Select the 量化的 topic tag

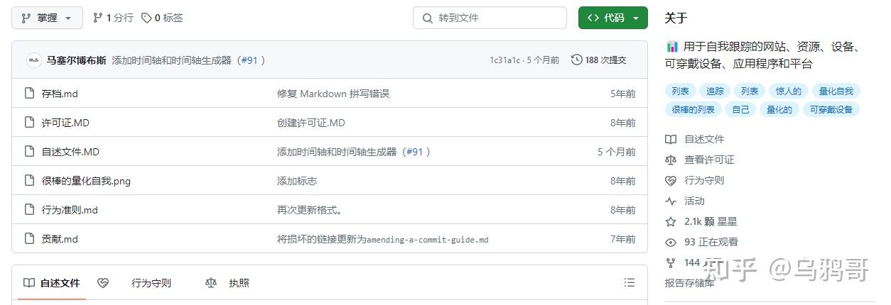click(x=779, y=109)
